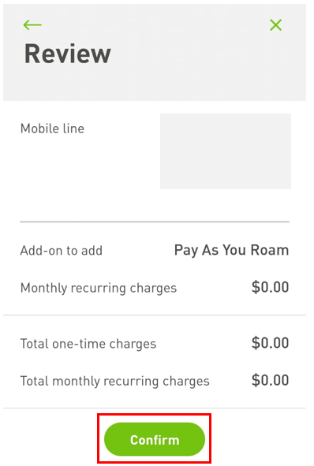Click the Add-on to add label
This screenshot has width=314, height=466.
click(x=62, y=251)
